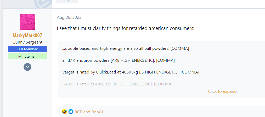Click the green Minuteman badge
The width and height of the screenshot is (265, 117).
[27, 56]
